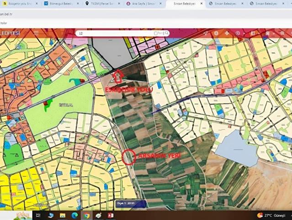Viewport: 292px width, 220px height.
Task: Open the computer icon on the taskbar
Action: coord(50,215)
